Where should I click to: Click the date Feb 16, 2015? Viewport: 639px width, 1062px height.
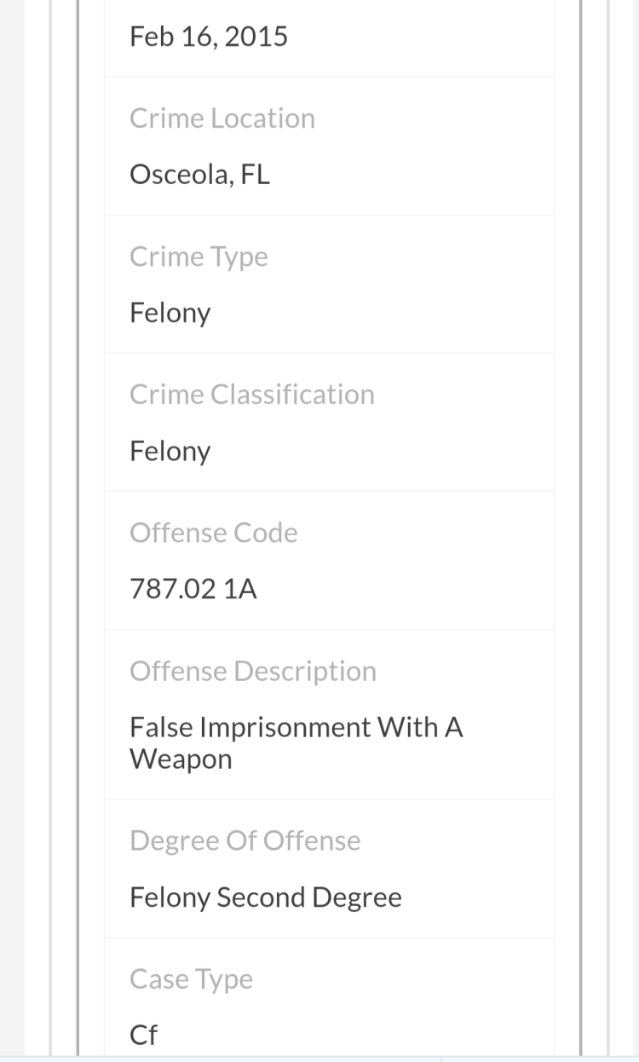click(209, 37)
